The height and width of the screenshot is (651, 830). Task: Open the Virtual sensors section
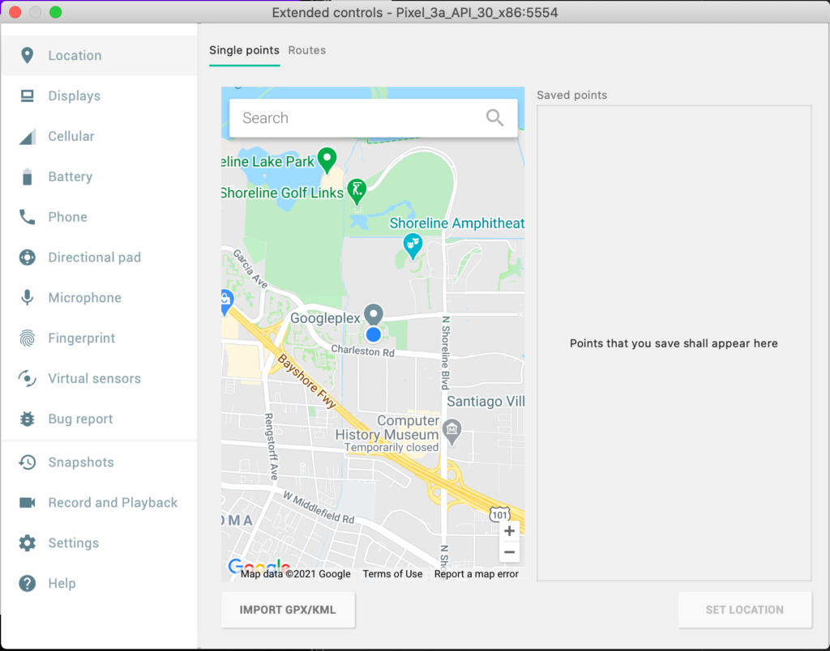(94, 379)
